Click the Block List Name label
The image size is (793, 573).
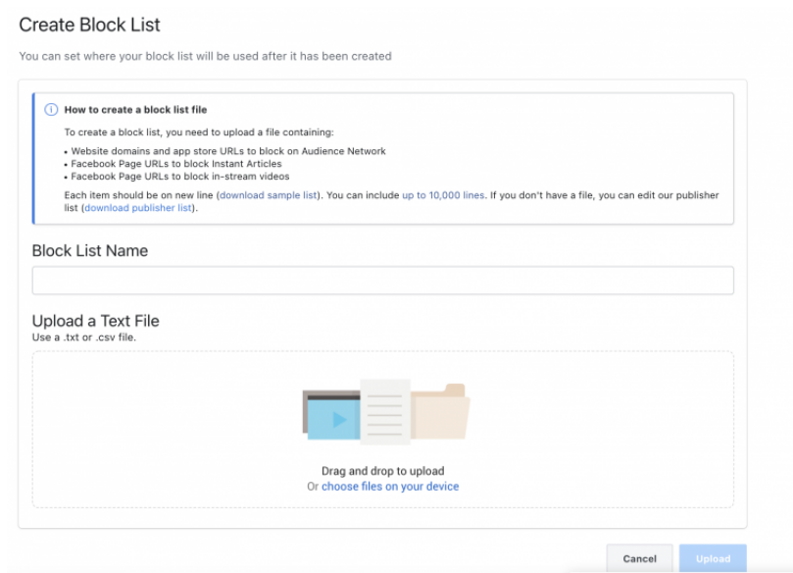point(90,250)
